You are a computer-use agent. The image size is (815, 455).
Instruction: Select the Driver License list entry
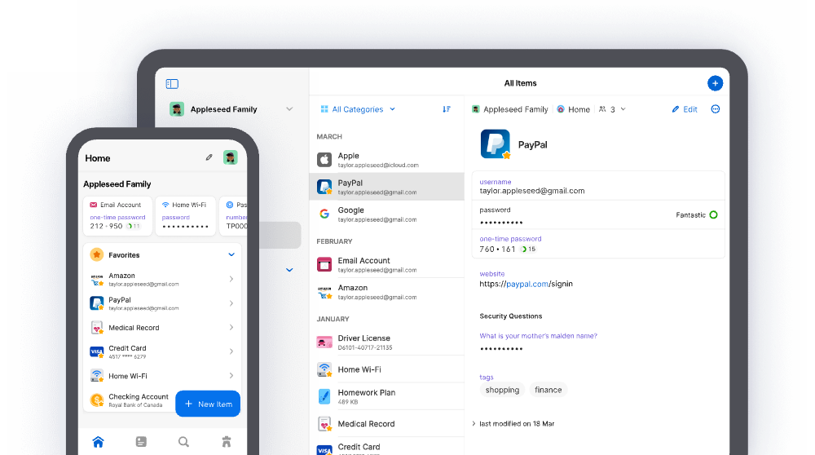[x=386, y=342]
